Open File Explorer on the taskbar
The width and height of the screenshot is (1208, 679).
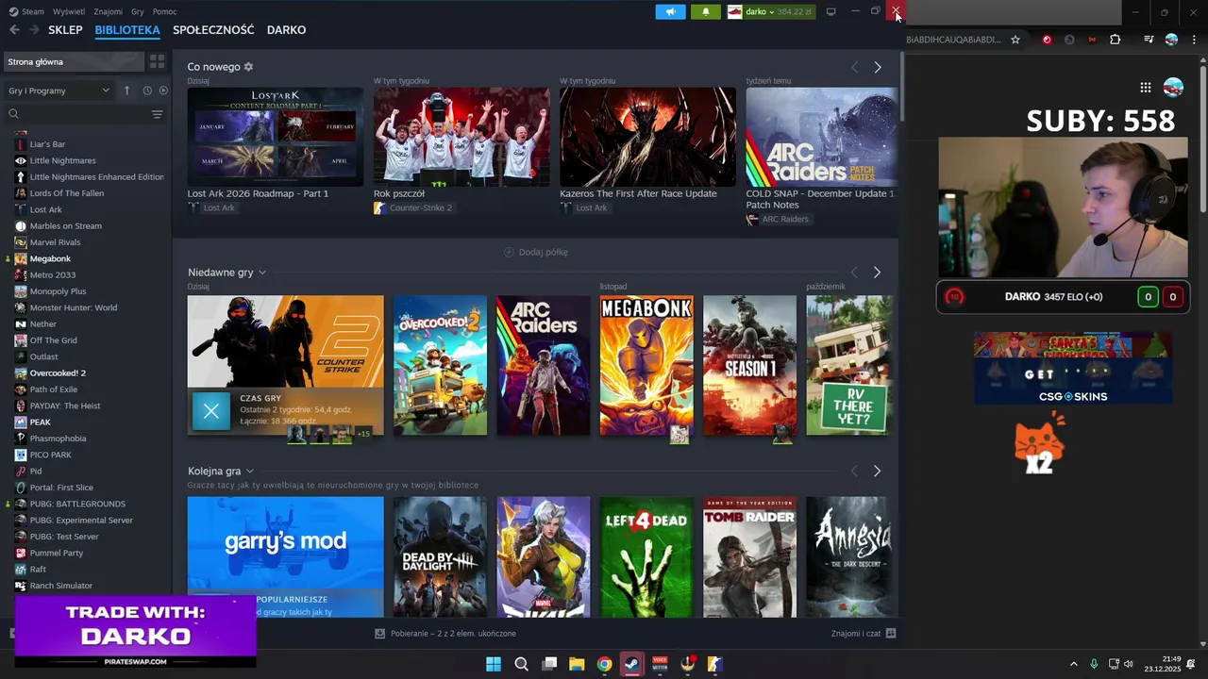pyautogui.click(x=577, y=664)
